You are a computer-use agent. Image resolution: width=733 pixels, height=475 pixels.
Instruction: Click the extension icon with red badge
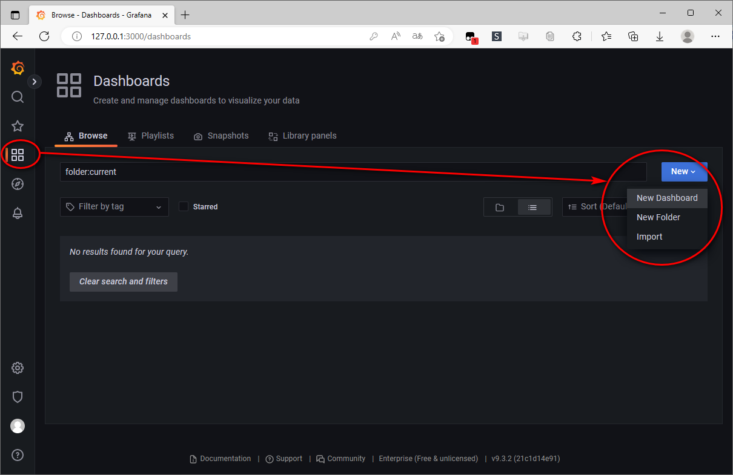coord(471,37)
